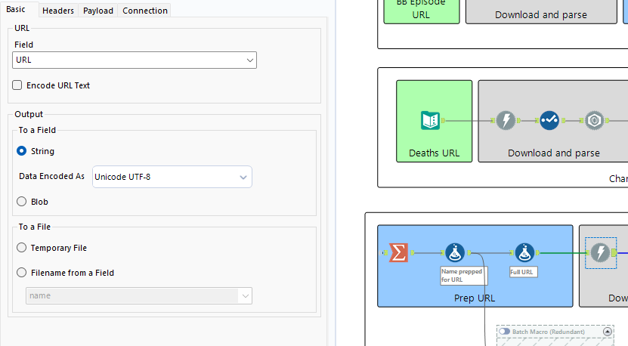The image size is (628, 346).
Task: Select the JSON Parse tool icon
Action: (594, 121)
